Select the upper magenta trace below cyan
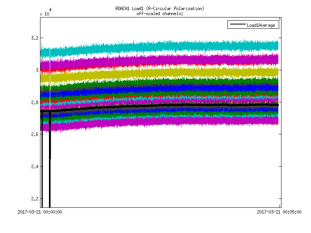Viewport: 311px width, 233px height. (x=163, y=59)
